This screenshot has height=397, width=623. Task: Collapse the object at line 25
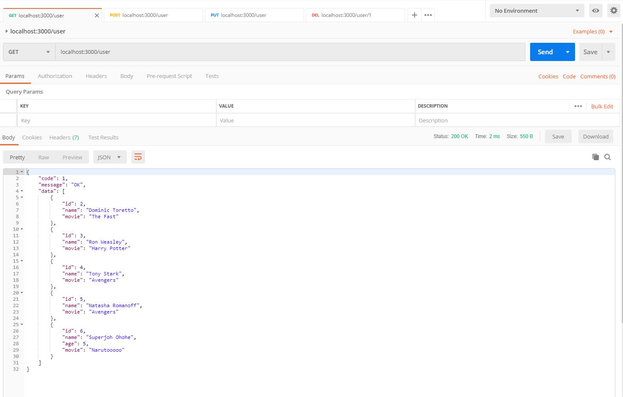22,325
